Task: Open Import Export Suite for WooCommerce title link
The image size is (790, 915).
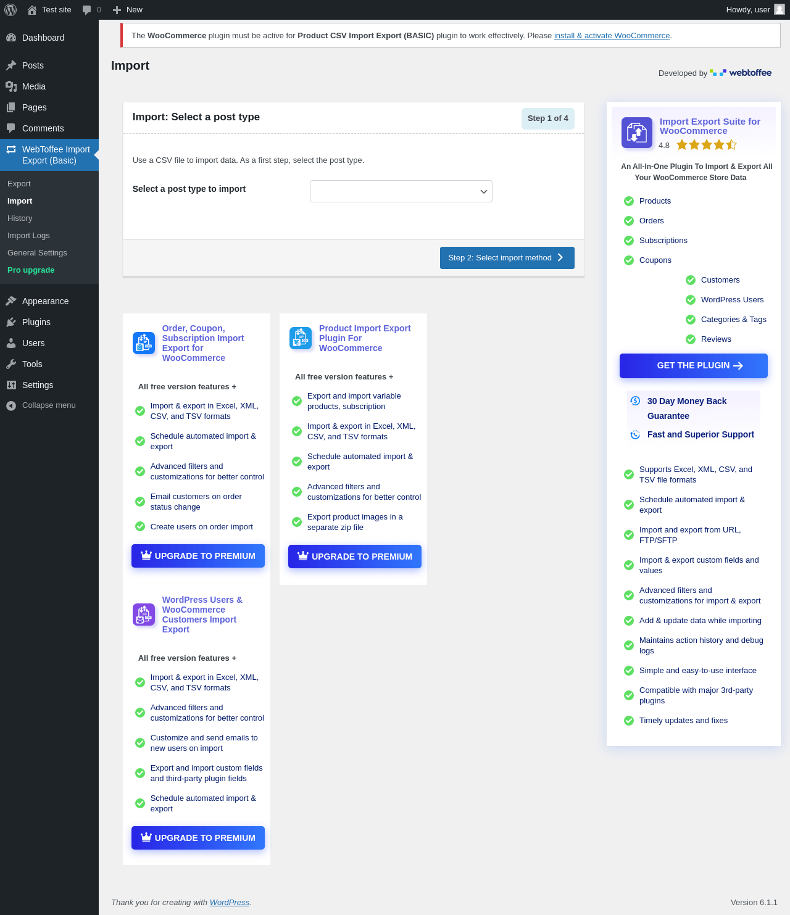Action: [710, 126]
